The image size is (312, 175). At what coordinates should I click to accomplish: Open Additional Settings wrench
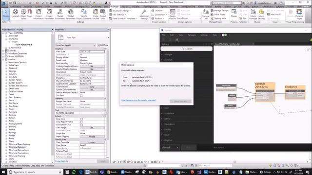[x=144, y=14]
